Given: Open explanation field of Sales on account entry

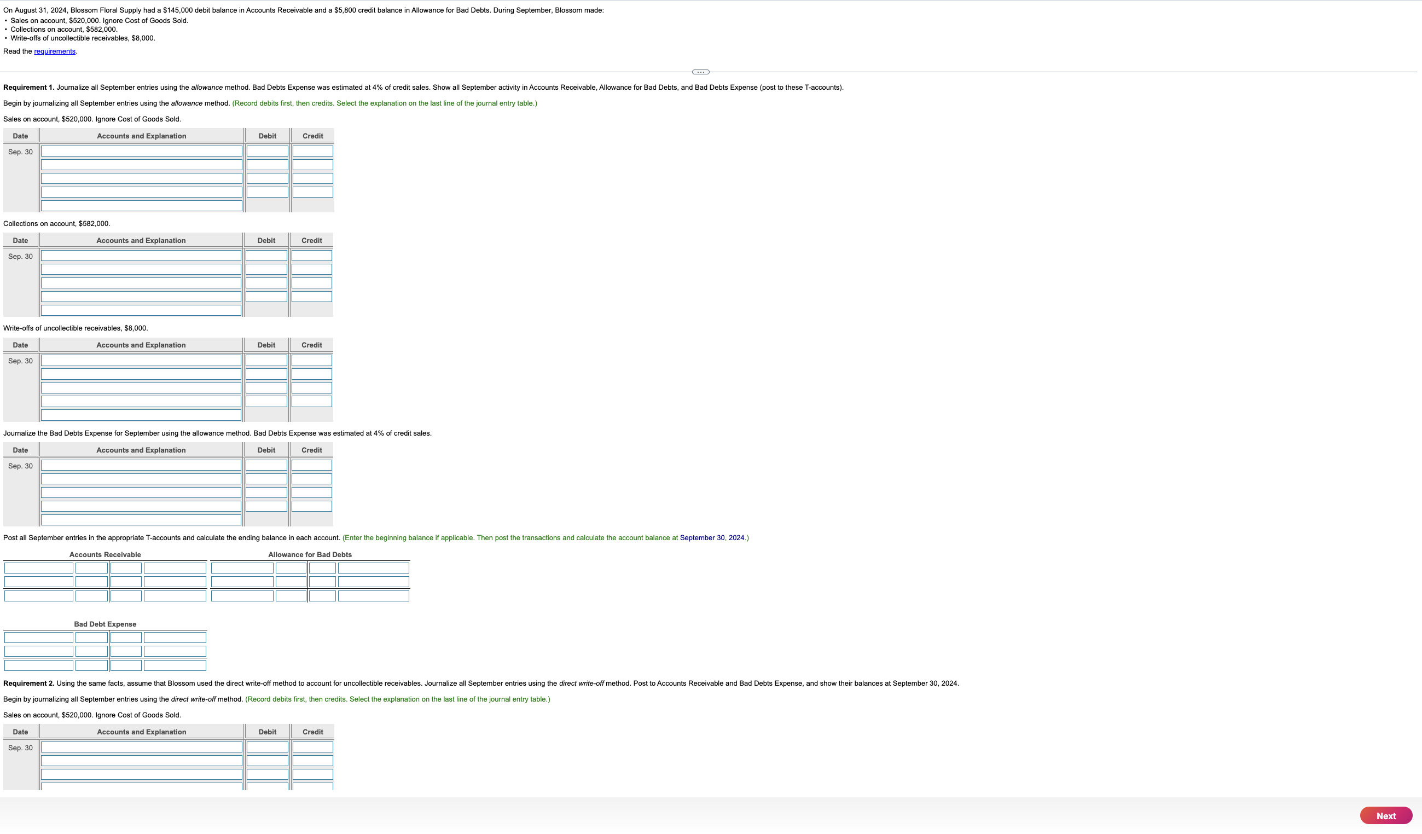Looking at the screenshot, I should pyautogui.click(x=141, y=206).
